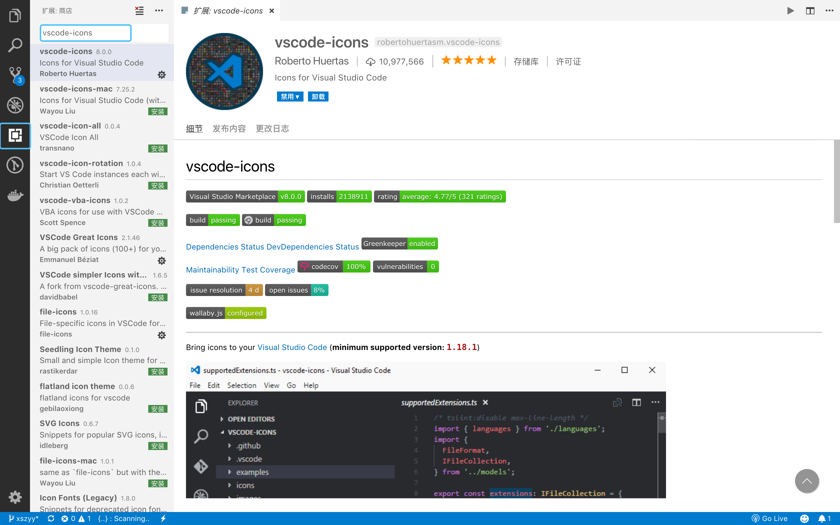Click Go Live in status bar
Viewport: 840px width, 525px height.
[x=769, y=518]
